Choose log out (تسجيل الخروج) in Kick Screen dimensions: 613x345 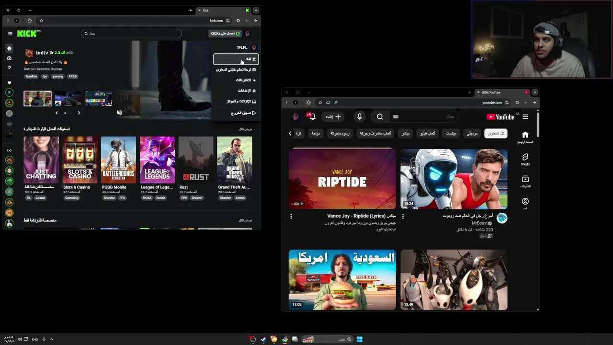[x=236, y=113]
